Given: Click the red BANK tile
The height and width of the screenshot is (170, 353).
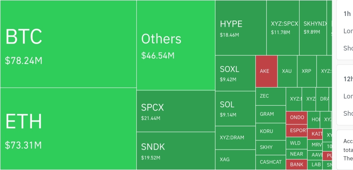Looking at the screenshot, I should point(297,165).
